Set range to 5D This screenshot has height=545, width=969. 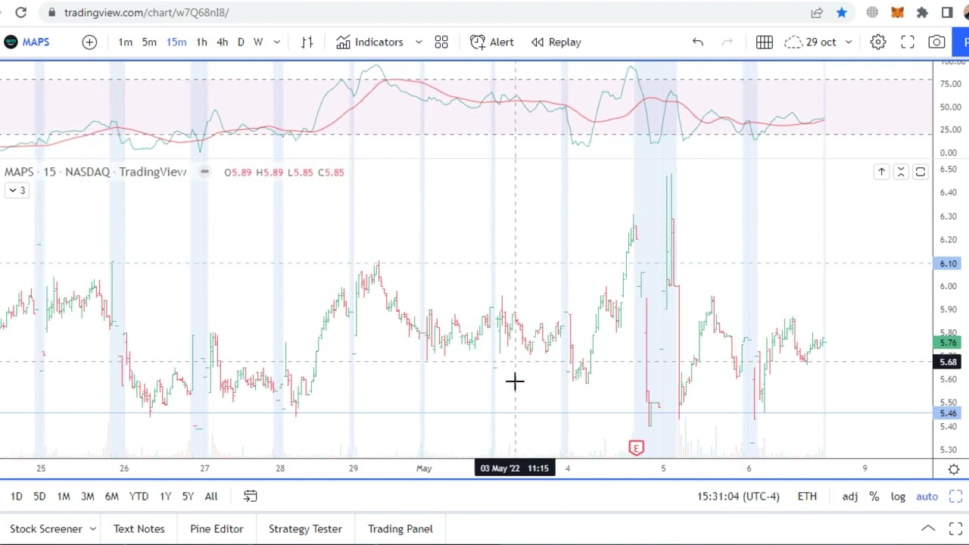click(39, 497)
